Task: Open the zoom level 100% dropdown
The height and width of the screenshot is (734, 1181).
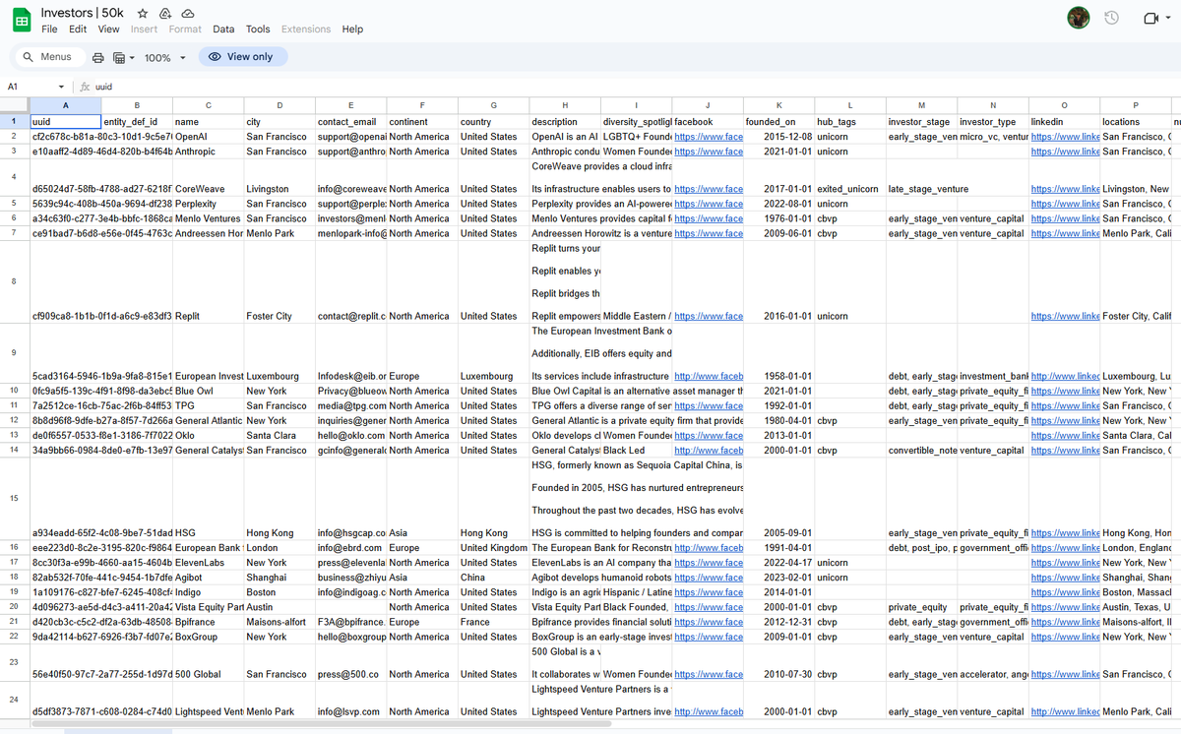Action: tap(155, 57)
